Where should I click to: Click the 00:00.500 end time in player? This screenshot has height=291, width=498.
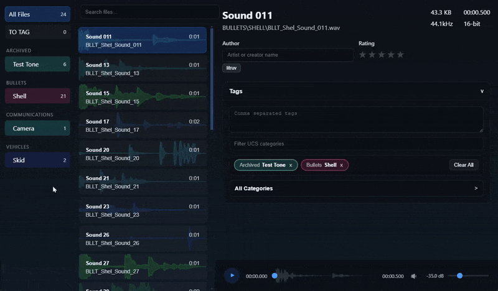393,277
